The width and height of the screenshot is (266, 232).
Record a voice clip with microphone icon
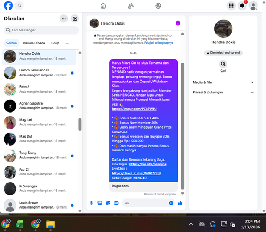tap(92, 203)
